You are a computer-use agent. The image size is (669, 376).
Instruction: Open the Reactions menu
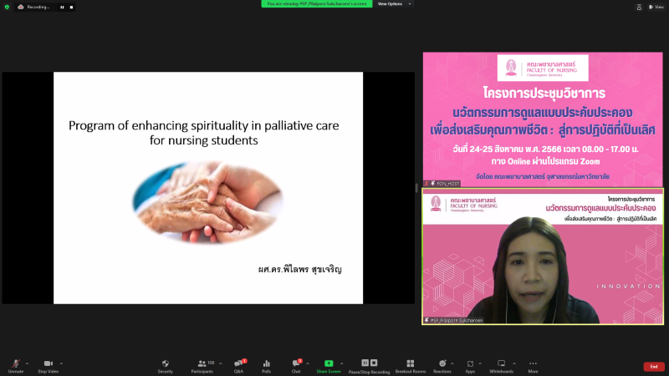pos(442,364)
